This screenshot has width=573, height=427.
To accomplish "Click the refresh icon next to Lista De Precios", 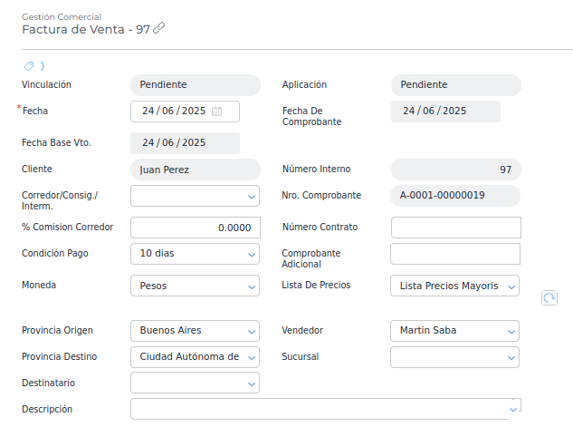I will click(x=549, y=297).
